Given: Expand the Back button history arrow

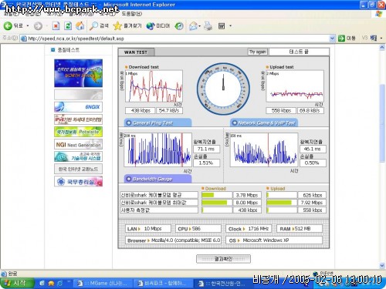Looking at the screenshot, I should (x=28, y=26).
